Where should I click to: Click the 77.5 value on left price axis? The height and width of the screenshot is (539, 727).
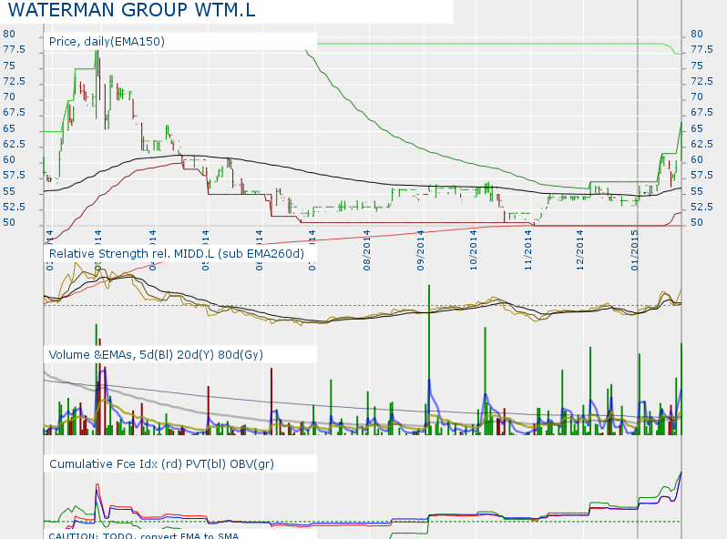(14, 49)
